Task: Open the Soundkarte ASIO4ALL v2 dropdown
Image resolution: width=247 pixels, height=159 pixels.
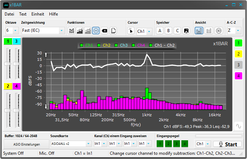Action: (x=71, y=144)
